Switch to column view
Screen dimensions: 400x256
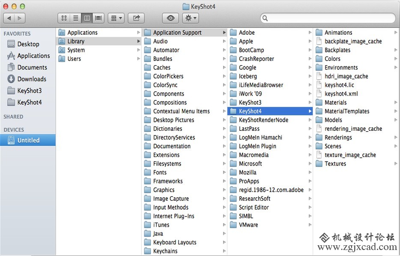(87, 18)
